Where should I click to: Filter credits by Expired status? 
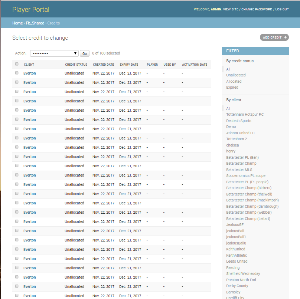coord(232,88)
